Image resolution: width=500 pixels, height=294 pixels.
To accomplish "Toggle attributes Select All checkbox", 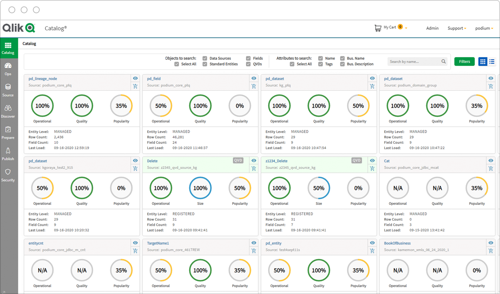I will click(x=292, y=64).
